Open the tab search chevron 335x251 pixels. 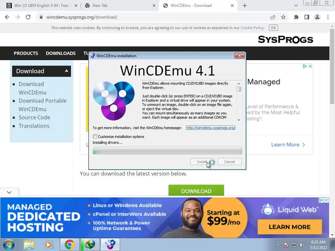click(296, 6)
